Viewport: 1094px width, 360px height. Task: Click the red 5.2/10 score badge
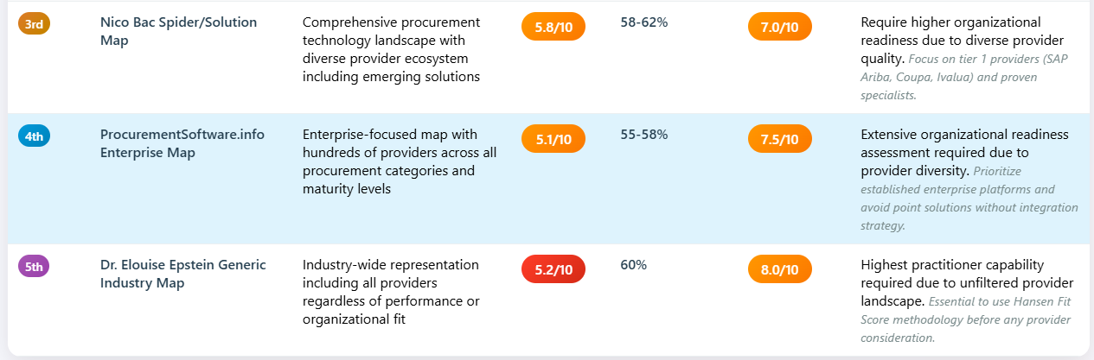tap(553, 269)
